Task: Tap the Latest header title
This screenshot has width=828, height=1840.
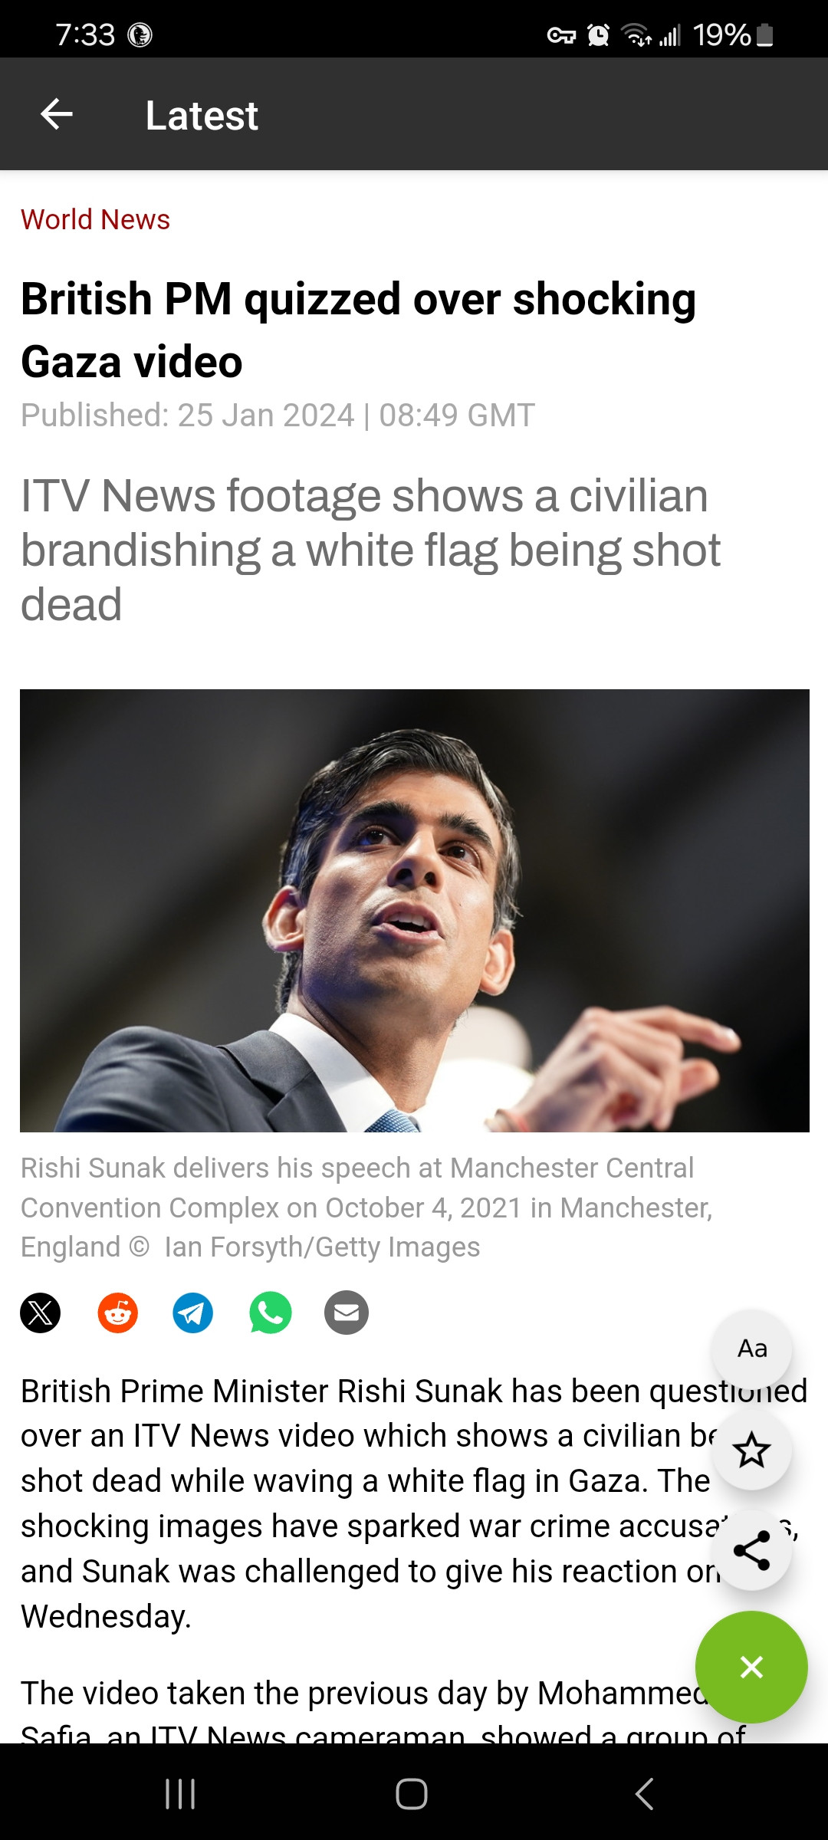Action: pyautogui.click(x=202, y=116)
